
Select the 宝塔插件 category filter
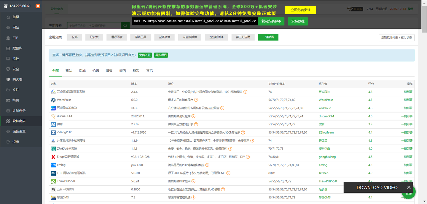[x=164, y=37]
